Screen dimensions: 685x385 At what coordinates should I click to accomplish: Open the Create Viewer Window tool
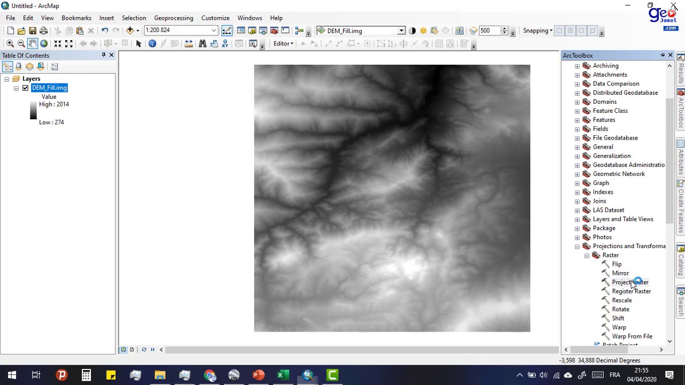tap(253, 43)
